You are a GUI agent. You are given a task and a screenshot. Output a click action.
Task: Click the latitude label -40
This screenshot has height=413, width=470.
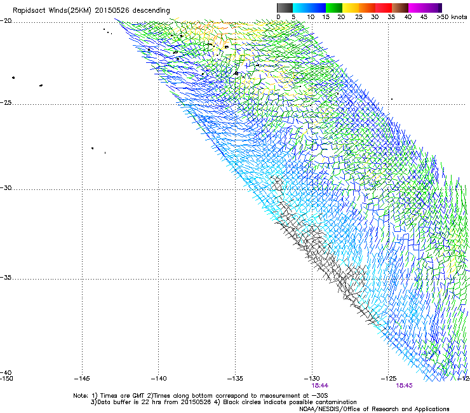pos(6,372)
